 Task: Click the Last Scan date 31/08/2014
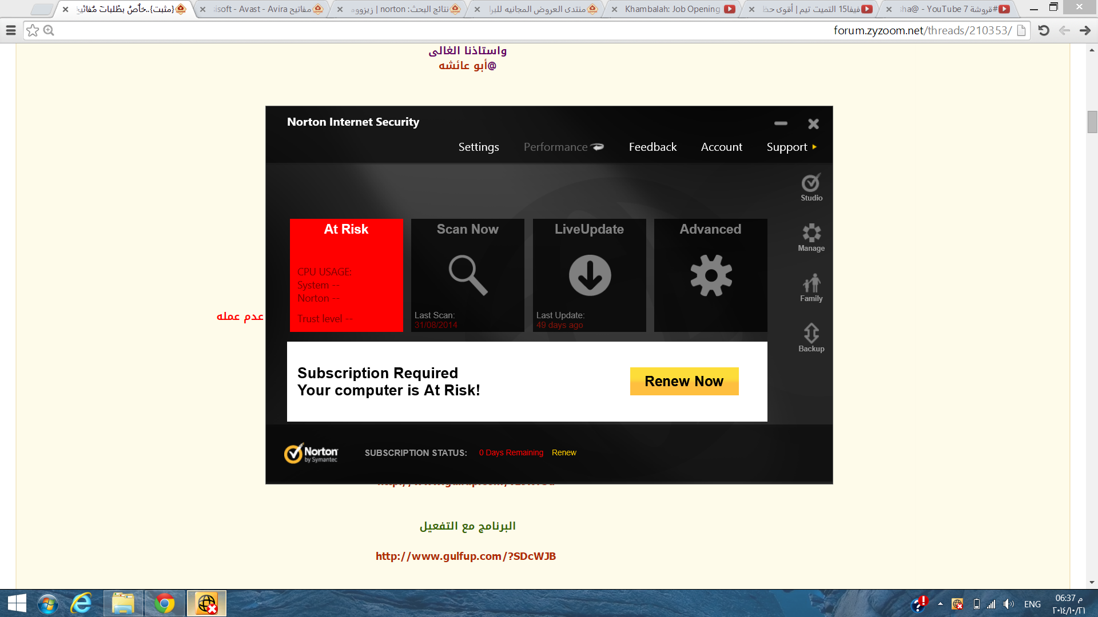436,325
